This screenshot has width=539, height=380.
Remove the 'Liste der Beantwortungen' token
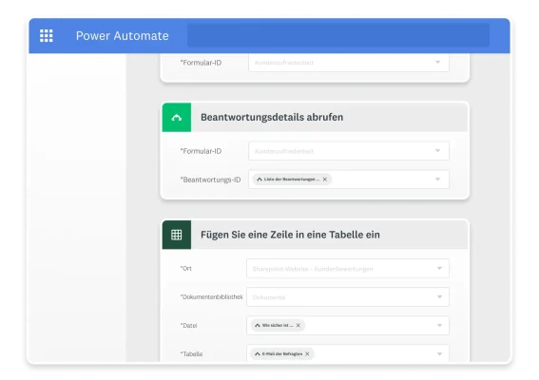click(x=325, y=180)
